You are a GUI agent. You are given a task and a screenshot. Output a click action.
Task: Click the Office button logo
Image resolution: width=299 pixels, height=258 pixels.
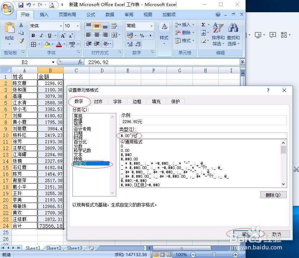click(7, 8)
